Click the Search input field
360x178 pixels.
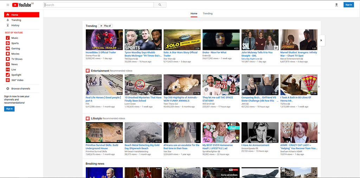99,5
